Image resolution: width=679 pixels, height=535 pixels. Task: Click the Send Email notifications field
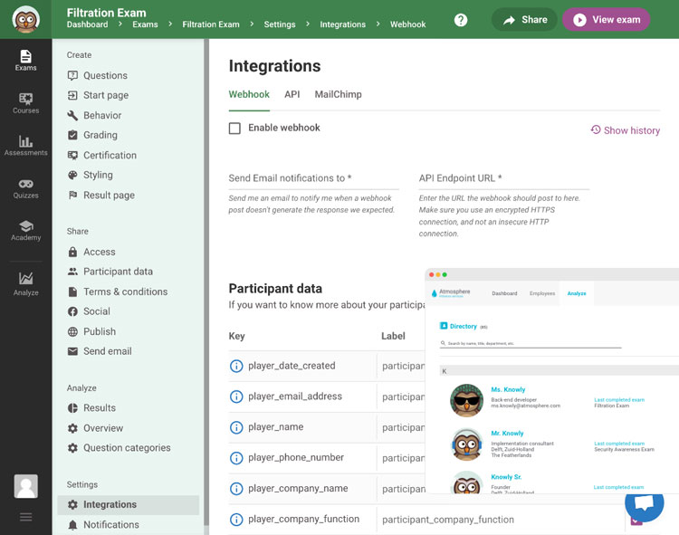pos(313,179)
